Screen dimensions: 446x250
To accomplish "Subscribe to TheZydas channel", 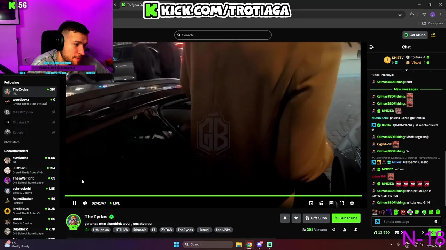I will pyautogui.click(x=346, y=218).
